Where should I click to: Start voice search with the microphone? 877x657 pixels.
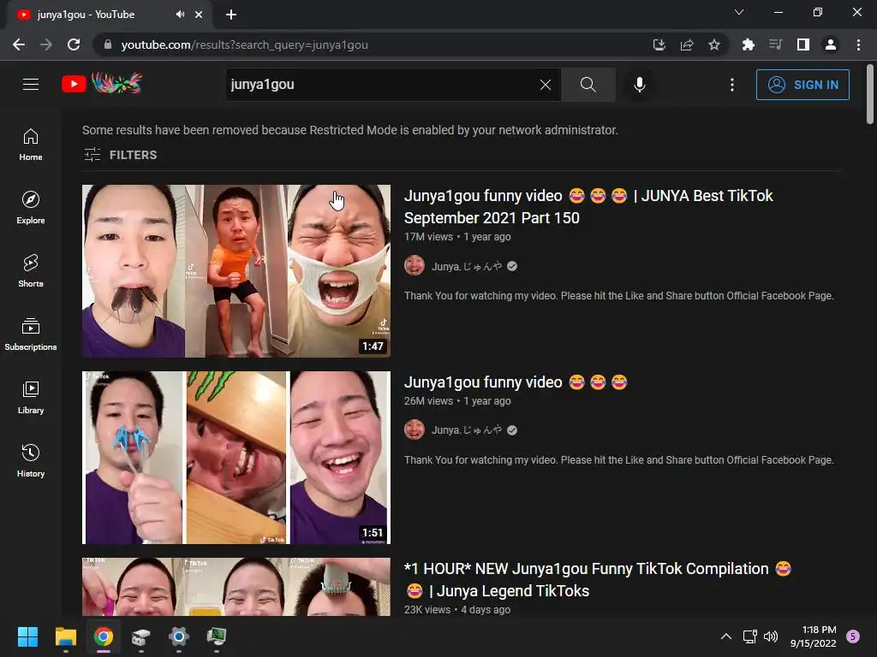click(639, 85)
